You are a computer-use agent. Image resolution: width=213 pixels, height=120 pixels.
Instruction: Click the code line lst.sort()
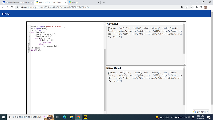[36, 48]
